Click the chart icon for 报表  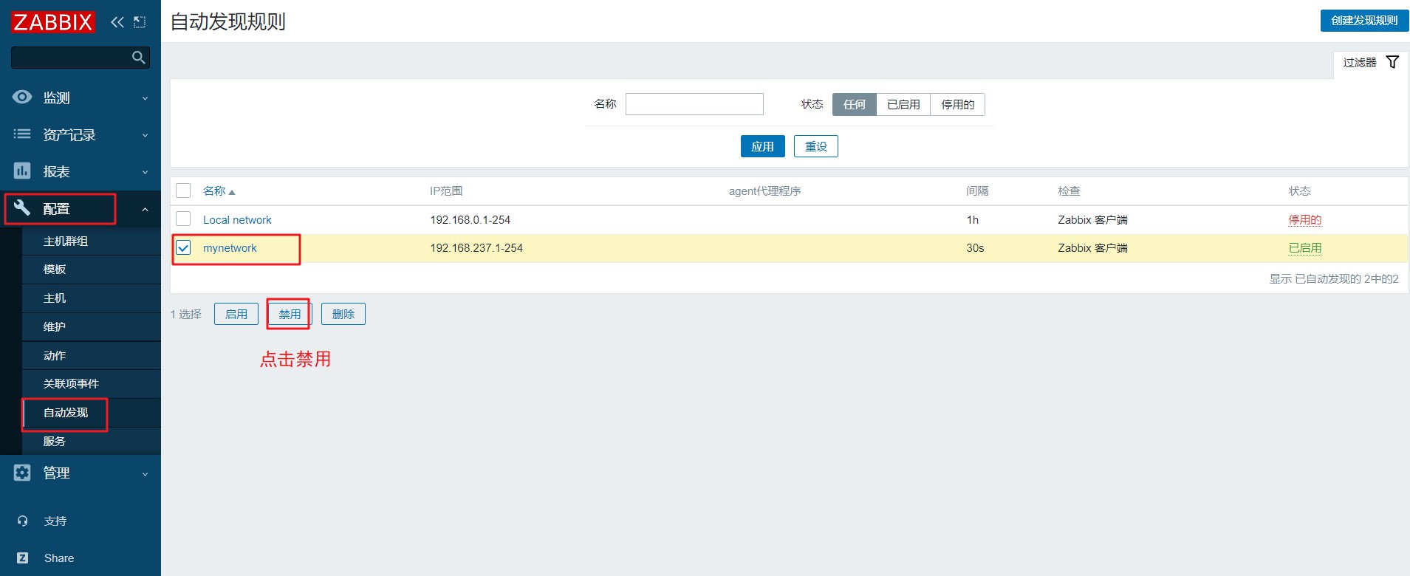22,171
